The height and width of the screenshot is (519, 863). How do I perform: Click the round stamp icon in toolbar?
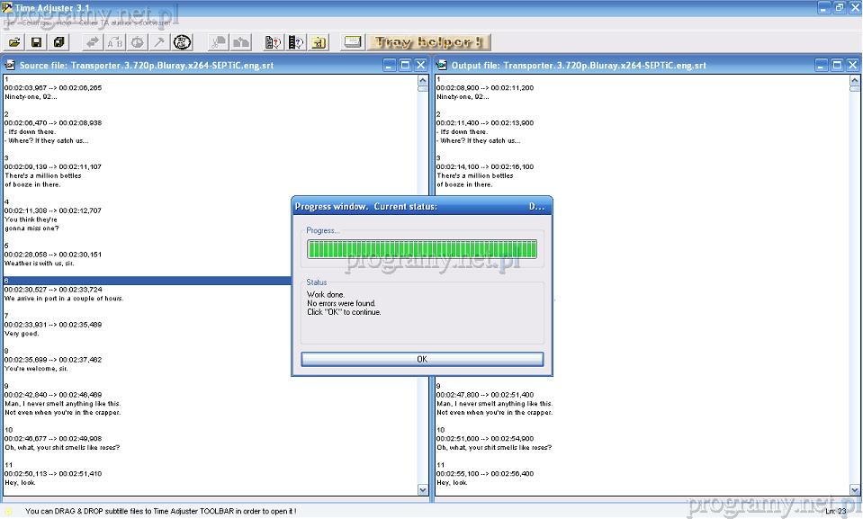click(x=183, y=42)
